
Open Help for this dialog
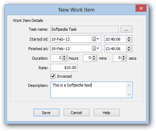pyautogui.click(x=106, y=113)
